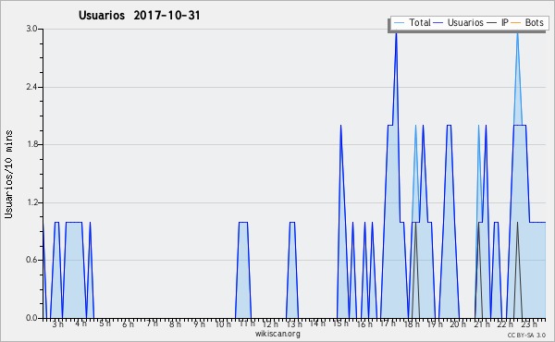555x342 pixels.
Task: Click the chart title 'Usuarios 2017-10-31'
Action: (x=139, y=16)
